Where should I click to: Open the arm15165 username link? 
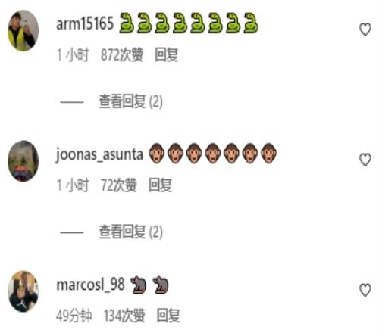point(85,24)
